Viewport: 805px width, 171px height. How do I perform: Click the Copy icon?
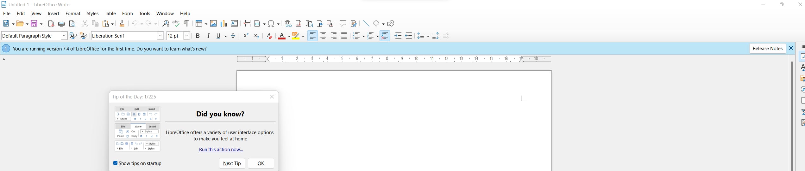click(95, 24)
